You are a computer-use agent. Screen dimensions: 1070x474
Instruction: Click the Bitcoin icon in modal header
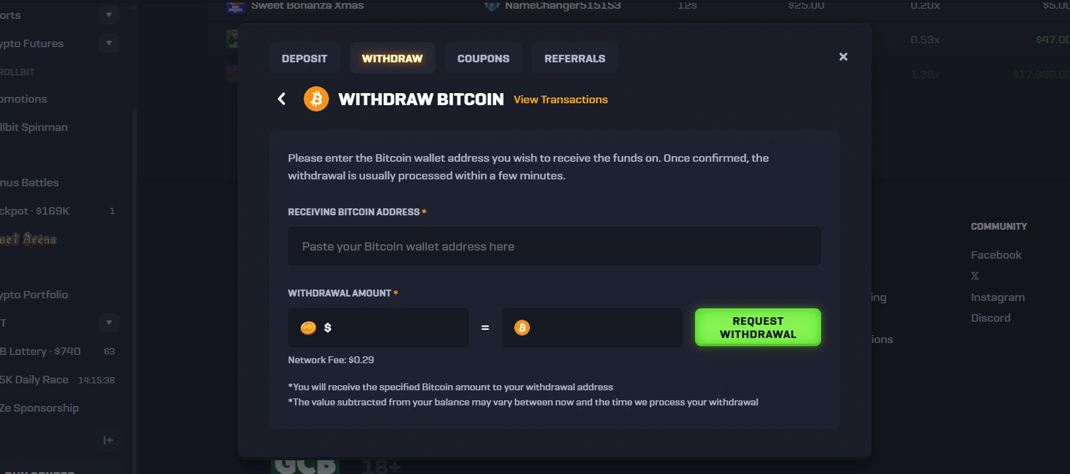click(x=316, y=99)
